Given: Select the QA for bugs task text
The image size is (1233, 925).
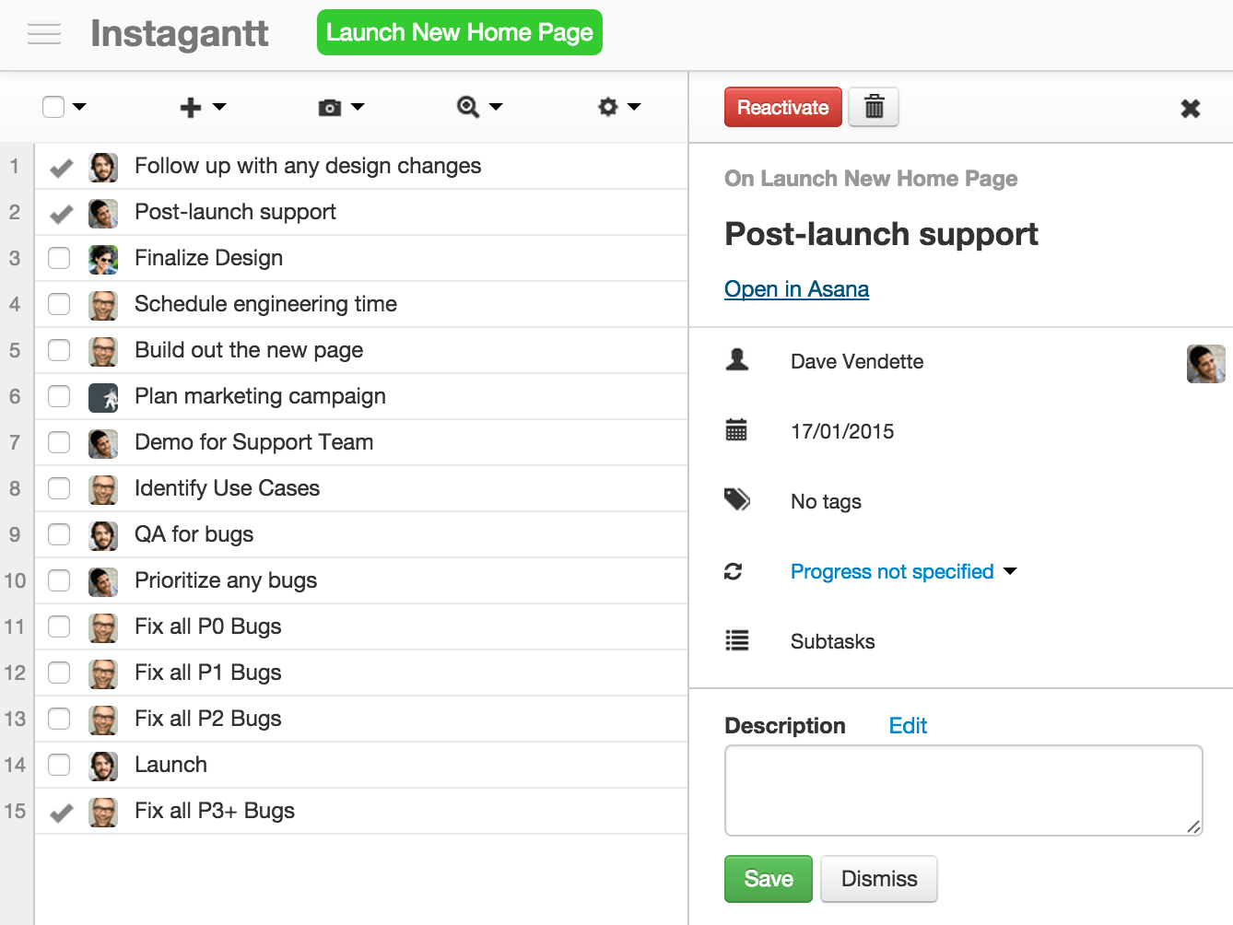Looking at the screenshot, I should point(194,534).
